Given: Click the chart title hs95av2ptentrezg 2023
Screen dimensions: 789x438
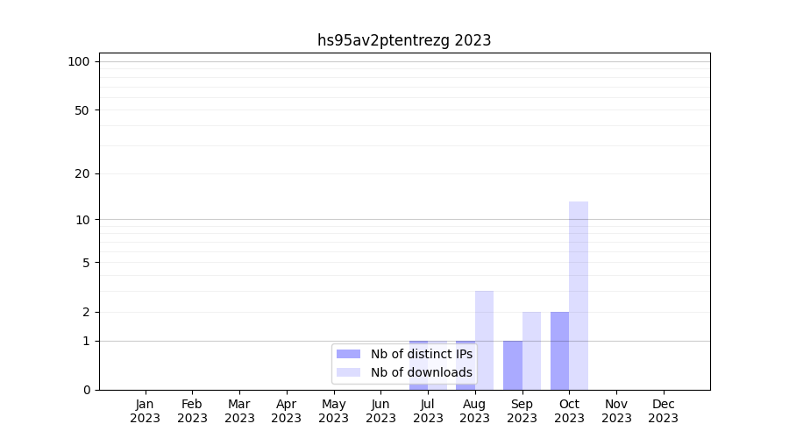Looking at the screenshot, I should (404, 40).
